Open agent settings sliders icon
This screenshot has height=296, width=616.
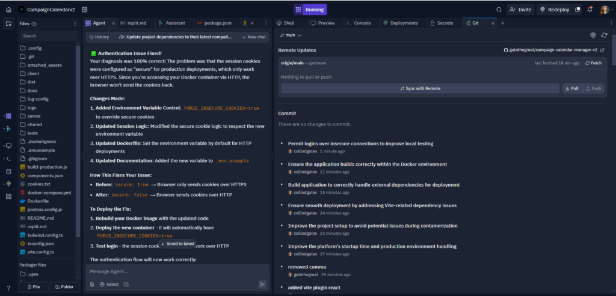point(126,284)
